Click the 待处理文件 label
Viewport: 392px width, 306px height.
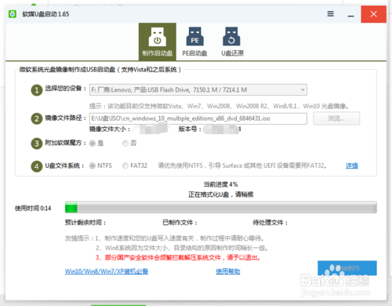pos(270,223)
